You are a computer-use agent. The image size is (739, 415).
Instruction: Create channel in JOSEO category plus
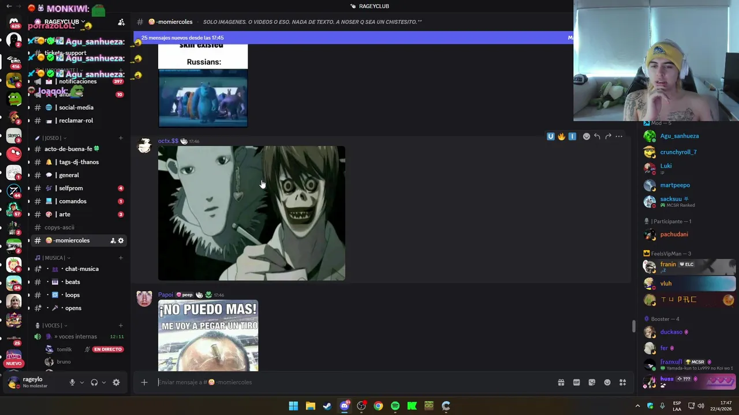click(x=121, y=138)
